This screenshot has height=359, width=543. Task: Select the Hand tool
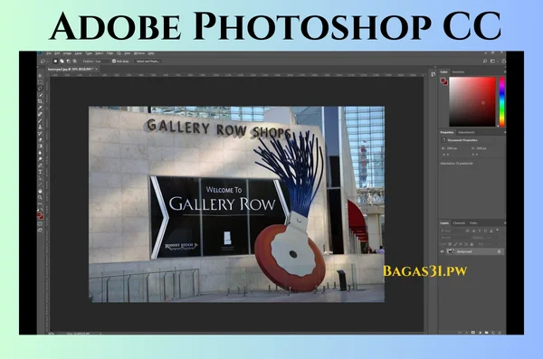tap(40, 191)
